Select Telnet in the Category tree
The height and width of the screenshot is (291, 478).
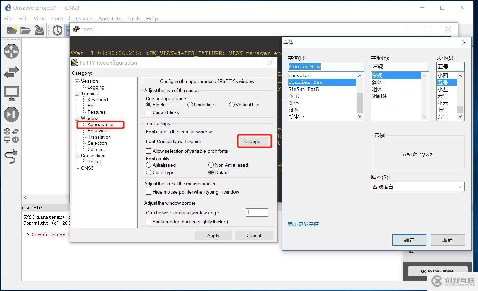[x=94, y=162]
